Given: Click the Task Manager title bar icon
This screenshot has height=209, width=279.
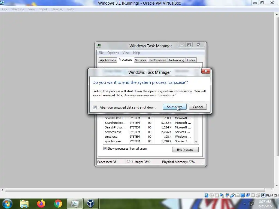Looking at the screenshot, I should coord(99,46).
